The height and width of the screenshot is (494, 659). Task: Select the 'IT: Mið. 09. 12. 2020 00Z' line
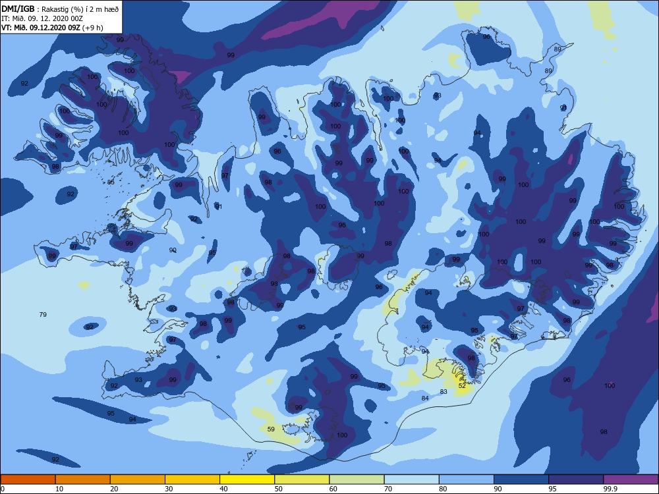(x=42, y=18)
